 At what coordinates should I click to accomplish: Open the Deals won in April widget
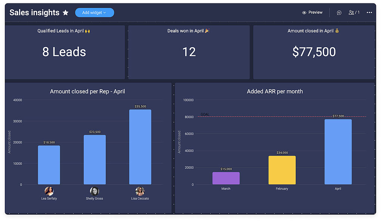(x=189, y=52)
